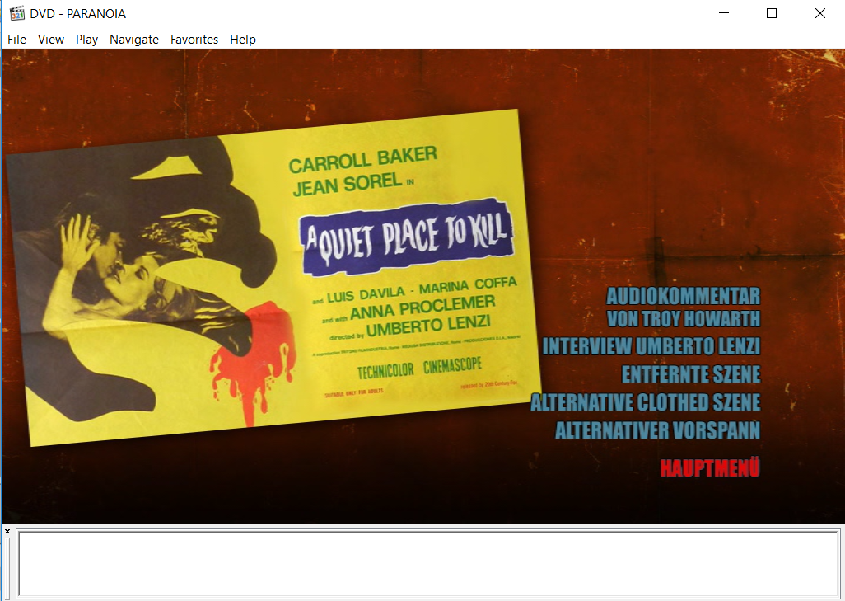Click inside the empty bottom text panel
Viewport: 845px width, 601px height.
point(428,563)
